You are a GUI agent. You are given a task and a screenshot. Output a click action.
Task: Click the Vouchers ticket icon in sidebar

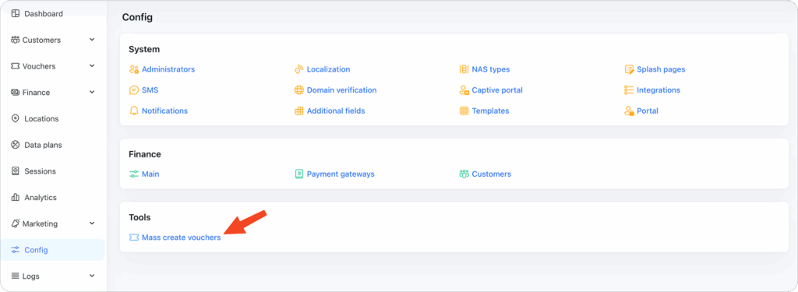point(16,66)
